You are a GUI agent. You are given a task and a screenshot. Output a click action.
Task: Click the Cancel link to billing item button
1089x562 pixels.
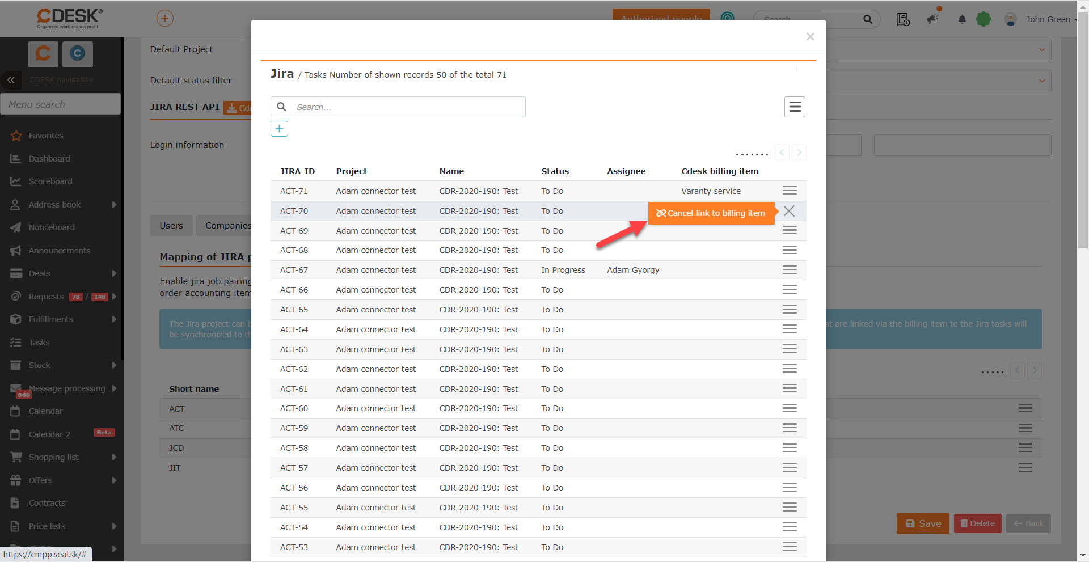(711, 213)
